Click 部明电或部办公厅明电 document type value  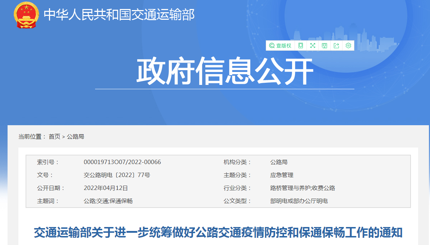click(299, 201)
